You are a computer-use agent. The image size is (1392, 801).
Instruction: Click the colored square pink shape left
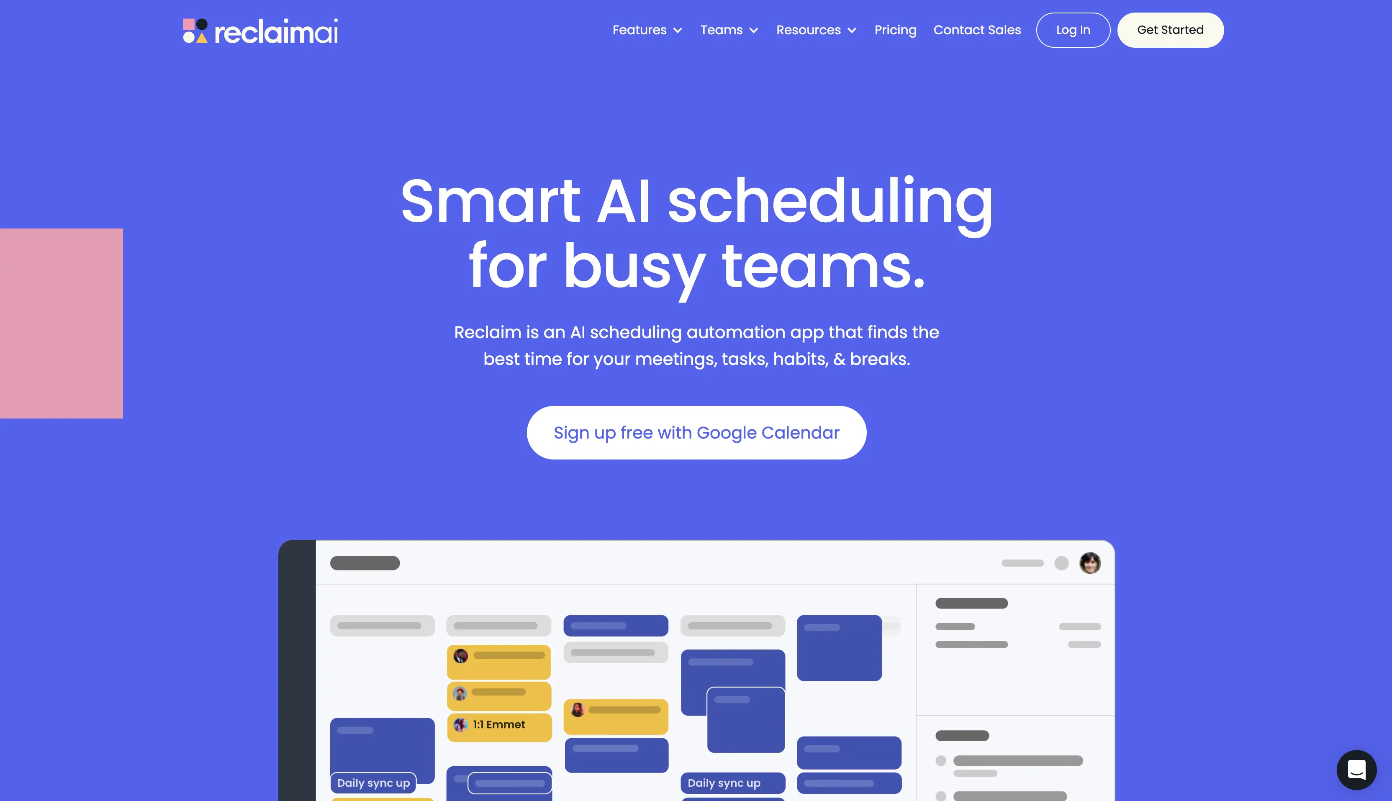click(x=61, y=323)
